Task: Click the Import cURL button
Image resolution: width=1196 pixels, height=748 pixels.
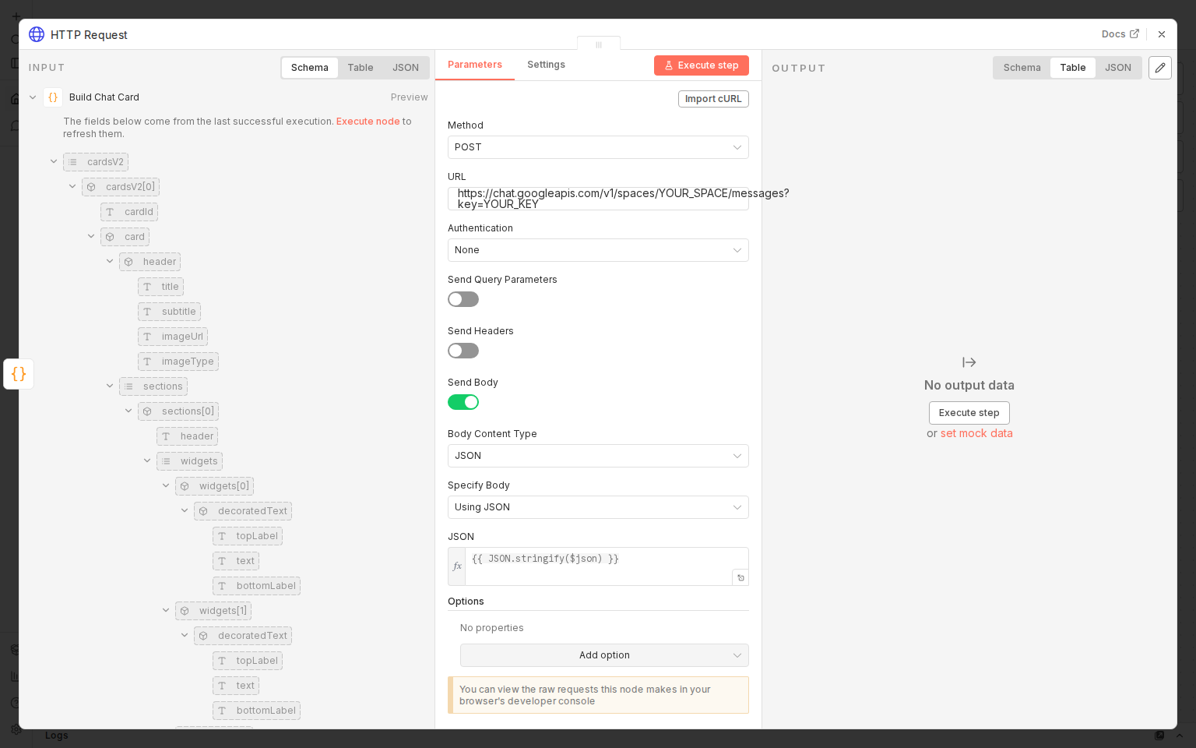Action: tap(713, 99)
